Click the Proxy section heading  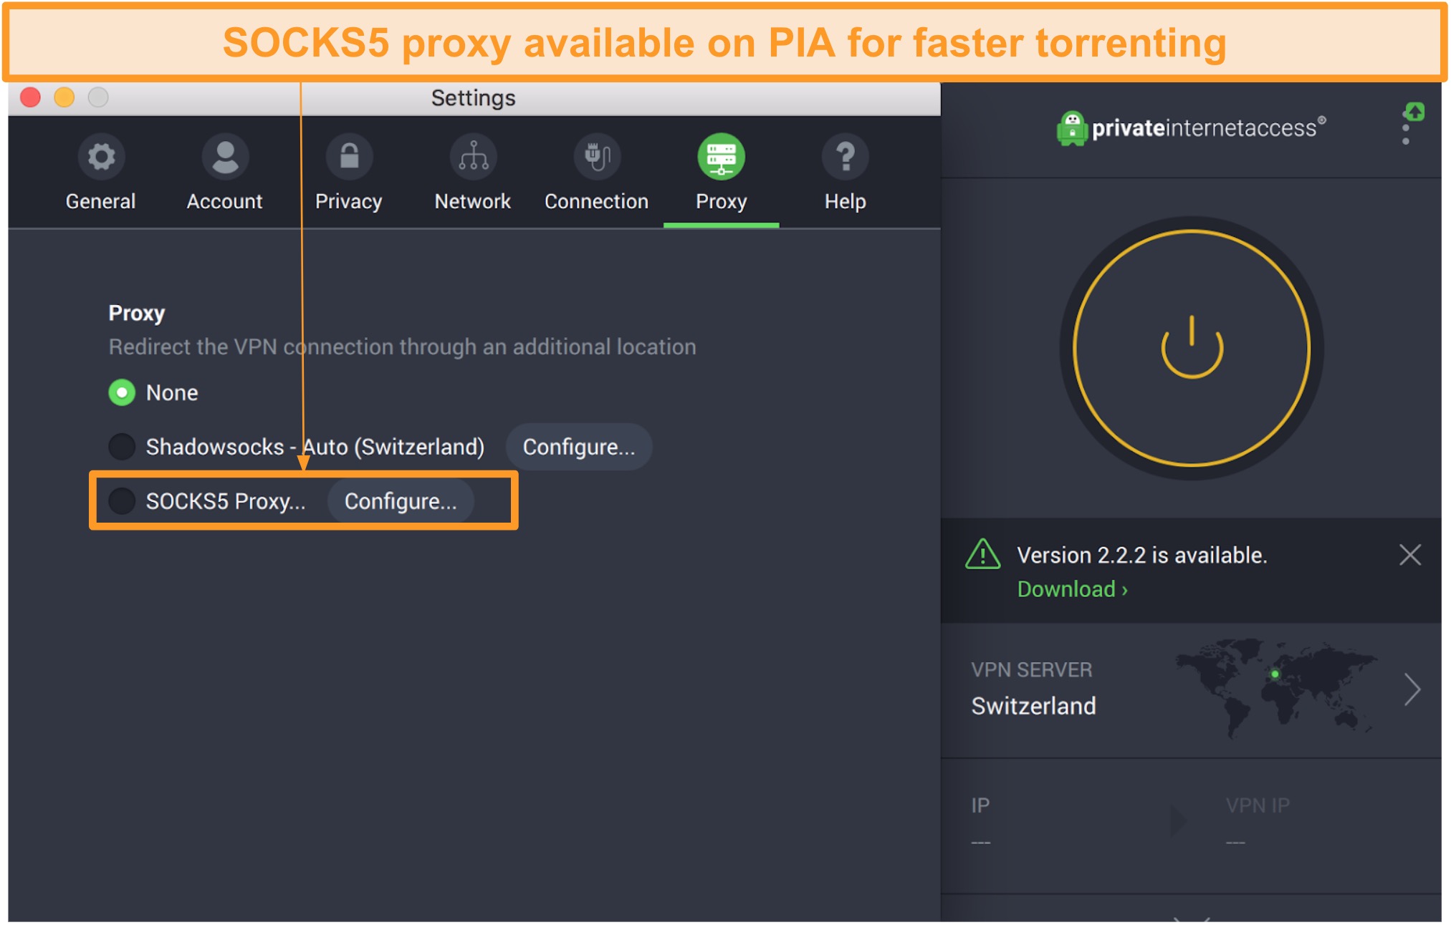(136, 313)
